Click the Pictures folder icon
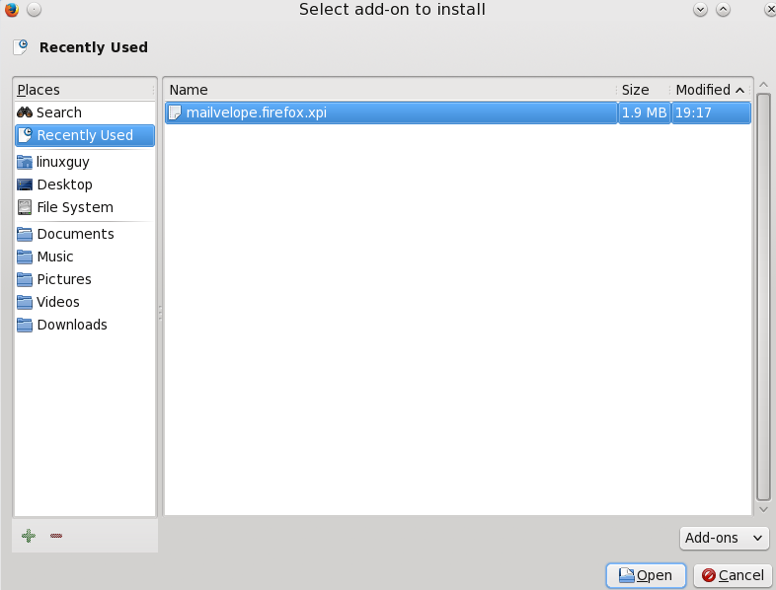Image resolution: width=776 pixels, height=590 pixels. (25, 279)
